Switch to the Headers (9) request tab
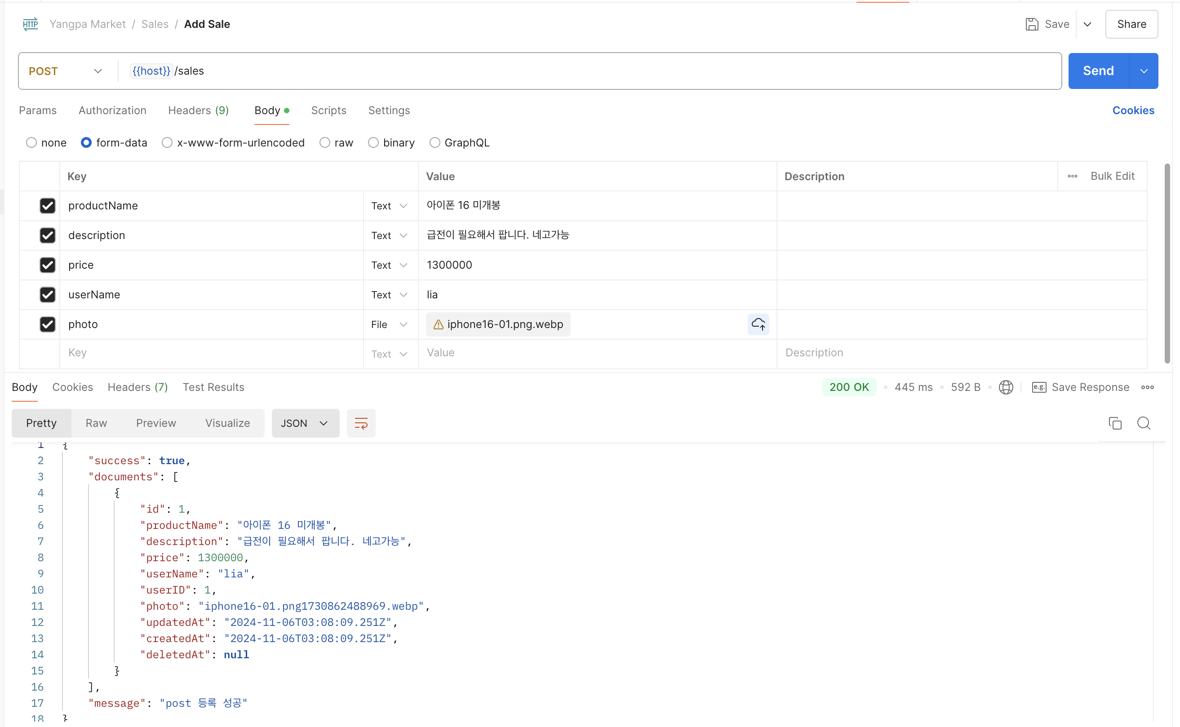Viewport: 1180px width, 727px height. (x=198, y=111)
